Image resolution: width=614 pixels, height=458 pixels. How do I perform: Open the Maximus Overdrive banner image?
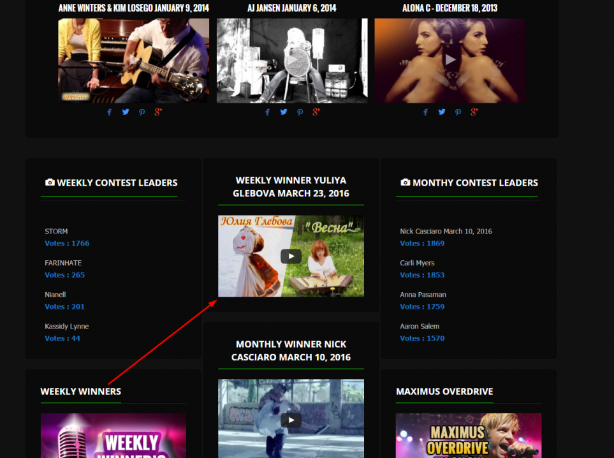pos(468,436)
